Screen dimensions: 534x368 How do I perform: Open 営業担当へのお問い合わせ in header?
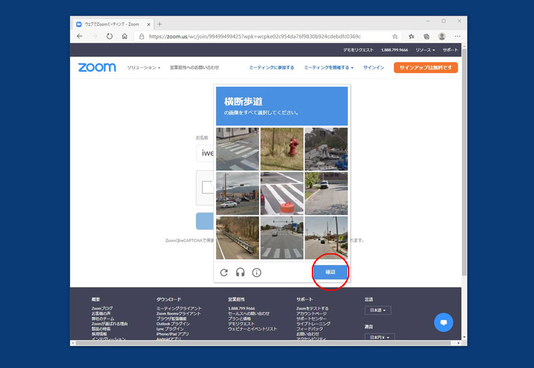(195, 67)
